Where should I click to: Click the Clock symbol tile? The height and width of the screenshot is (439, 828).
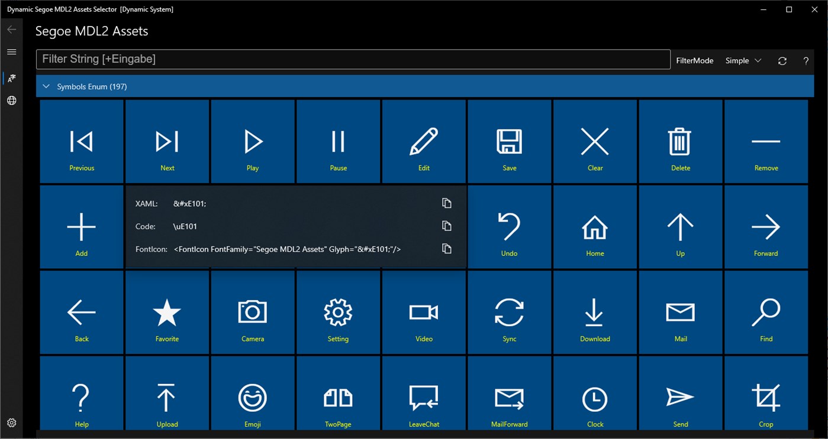(595, 393)
